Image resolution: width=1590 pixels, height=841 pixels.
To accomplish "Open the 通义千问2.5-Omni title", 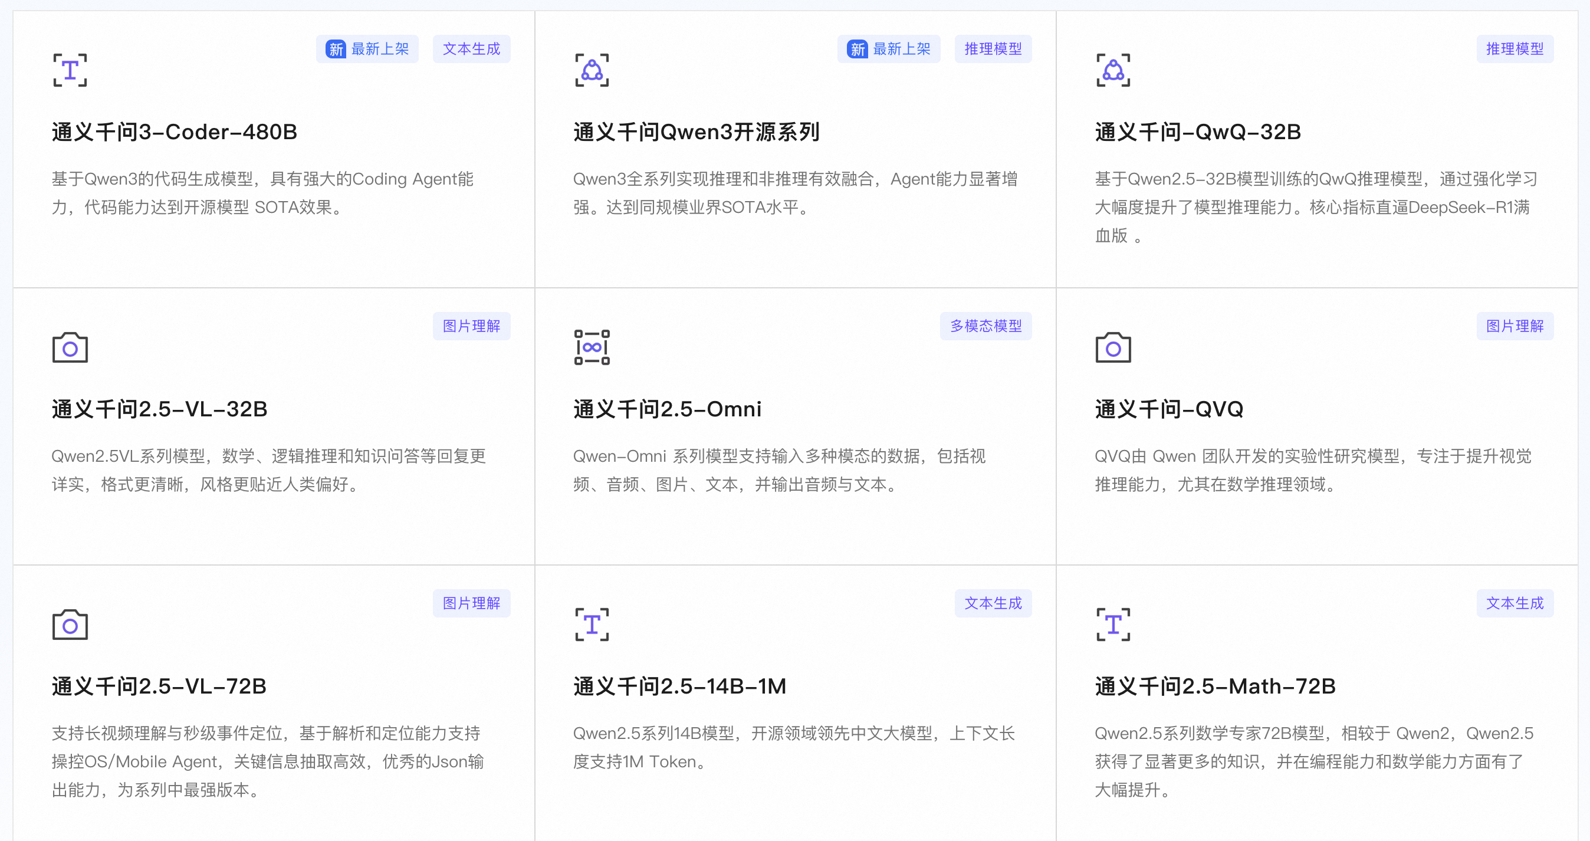I will point(667,409).
